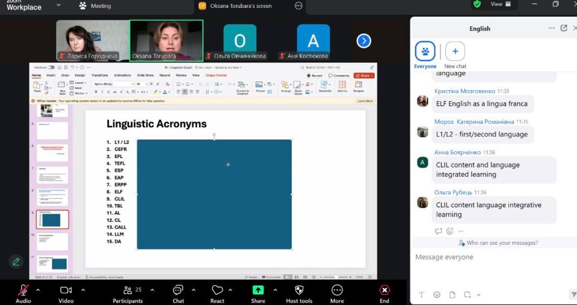Toggle the camera with Video button
Image resolution: width=577 pixels, height=305 pixels.
(66, 290)
